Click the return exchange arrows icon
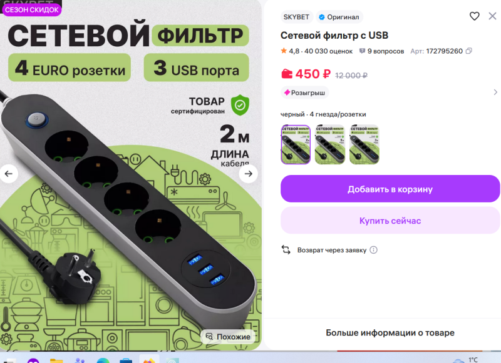The image size is (501, 363). [x=286, y=250]
